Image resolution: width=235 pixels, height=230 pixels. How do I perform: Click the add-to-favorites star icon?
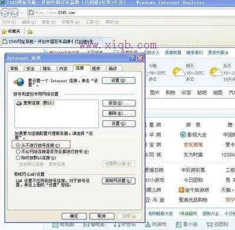(x=30, y=31)
